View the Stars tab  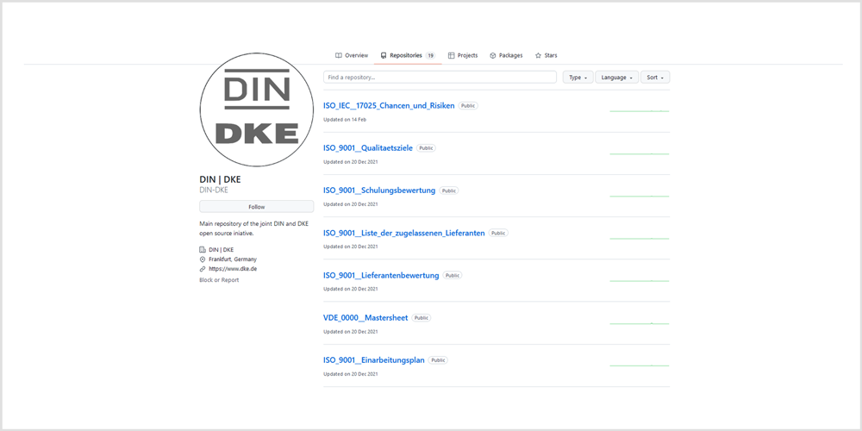click(546, 55)
